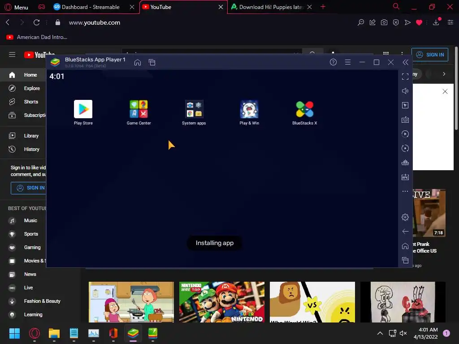Click the www.youtube.com address field

[x=94, y=22]
